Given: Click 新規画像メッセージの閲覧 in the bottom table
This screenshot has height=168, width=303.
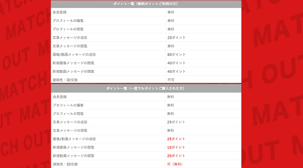Looking at the screenshot, I should coord(73,148).
